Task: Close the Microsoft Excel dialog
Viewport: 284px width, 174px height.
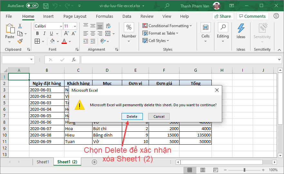Action: (217, 90)
